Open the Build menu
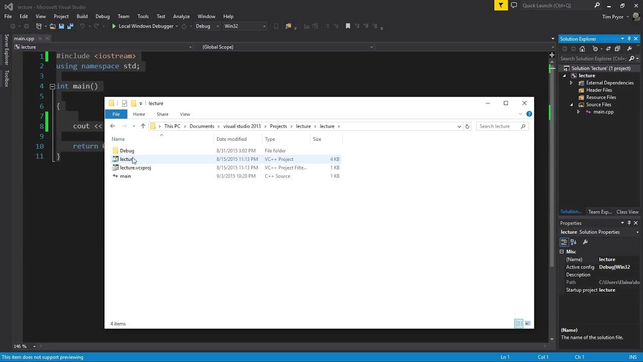 tap(82, 16)
